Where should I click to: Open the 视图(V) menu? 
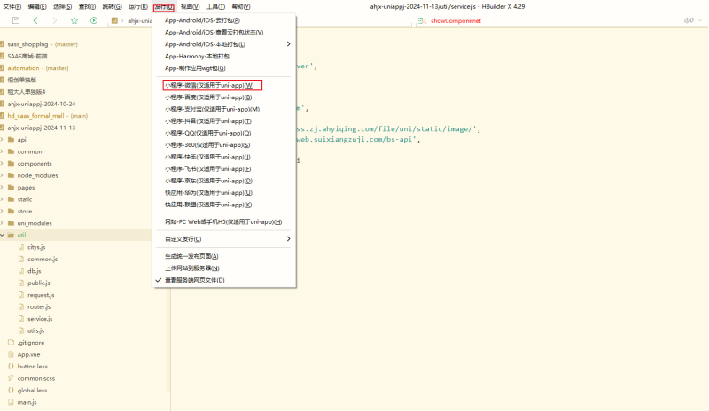[x=190, y=6]
